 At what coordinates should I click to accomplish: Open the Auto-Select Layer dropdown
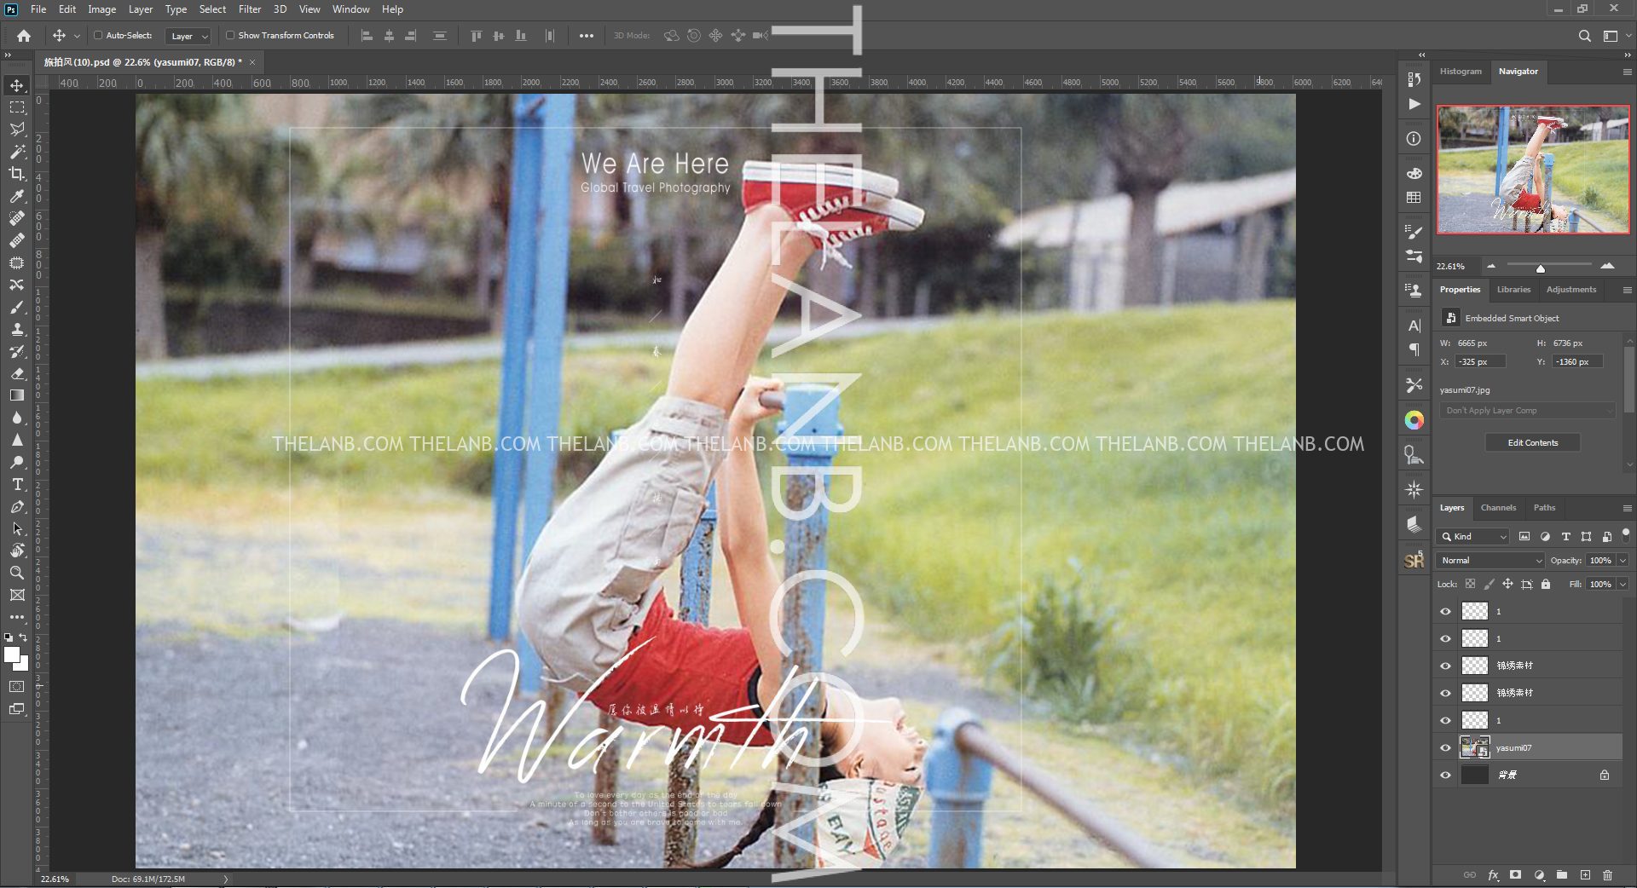[189, 36]
